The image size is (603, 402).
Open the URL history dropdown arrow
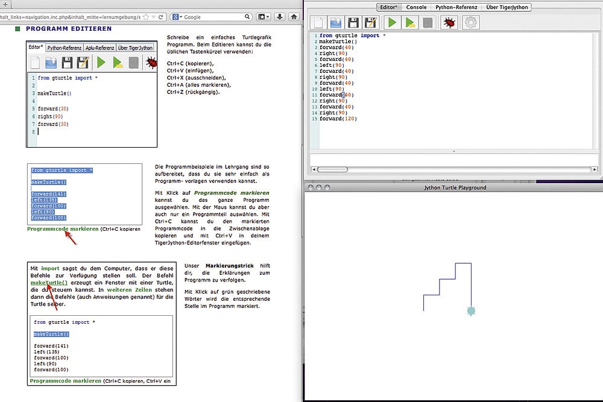(154, 17)
